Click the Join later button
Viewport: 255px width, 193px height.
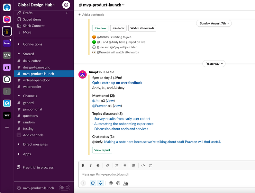click(x=118, y=28)
